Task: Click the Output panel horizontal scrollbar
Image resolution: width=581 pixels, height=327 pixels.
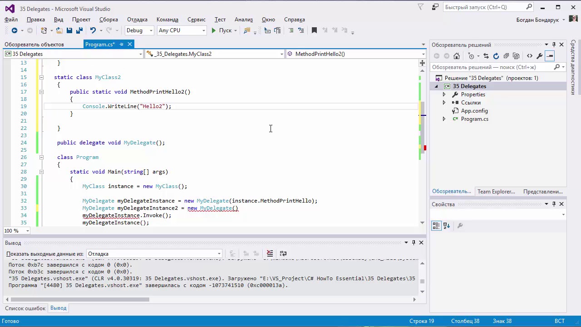Action: (79, 299)
